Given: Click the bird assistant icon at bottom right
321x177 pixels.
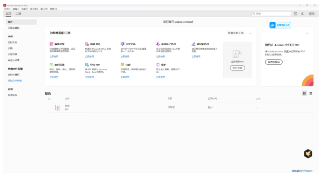Looking at the screenshot, I should tap(308, 153).
